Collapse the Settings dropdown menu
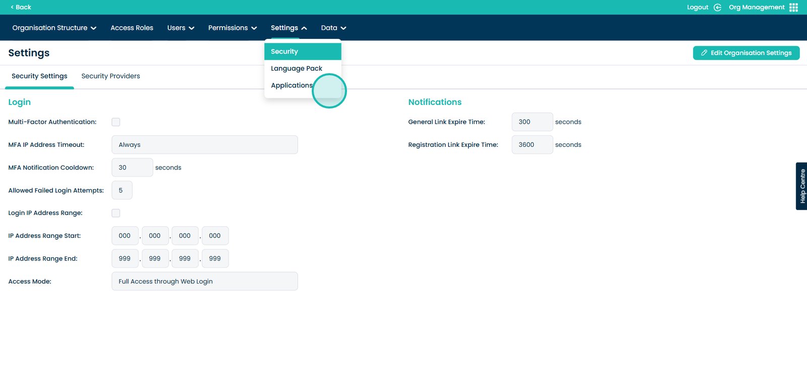This screenshot has height=372, width=807. [289, 28]
